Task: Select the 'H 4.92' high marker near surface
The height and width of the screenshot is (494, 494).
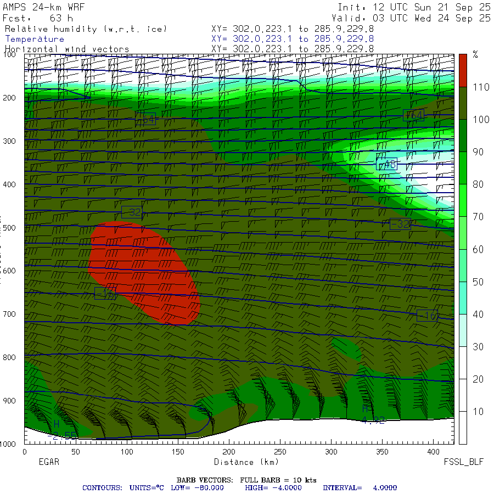Action: [373, 414]
